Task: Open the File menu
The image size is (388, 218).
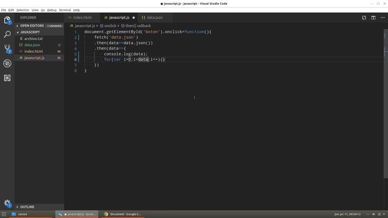Action: click(4, 10)
